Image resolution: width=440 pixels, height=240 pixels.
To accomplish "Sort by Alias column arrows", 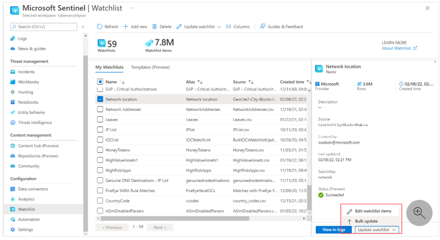I will 200,82.
